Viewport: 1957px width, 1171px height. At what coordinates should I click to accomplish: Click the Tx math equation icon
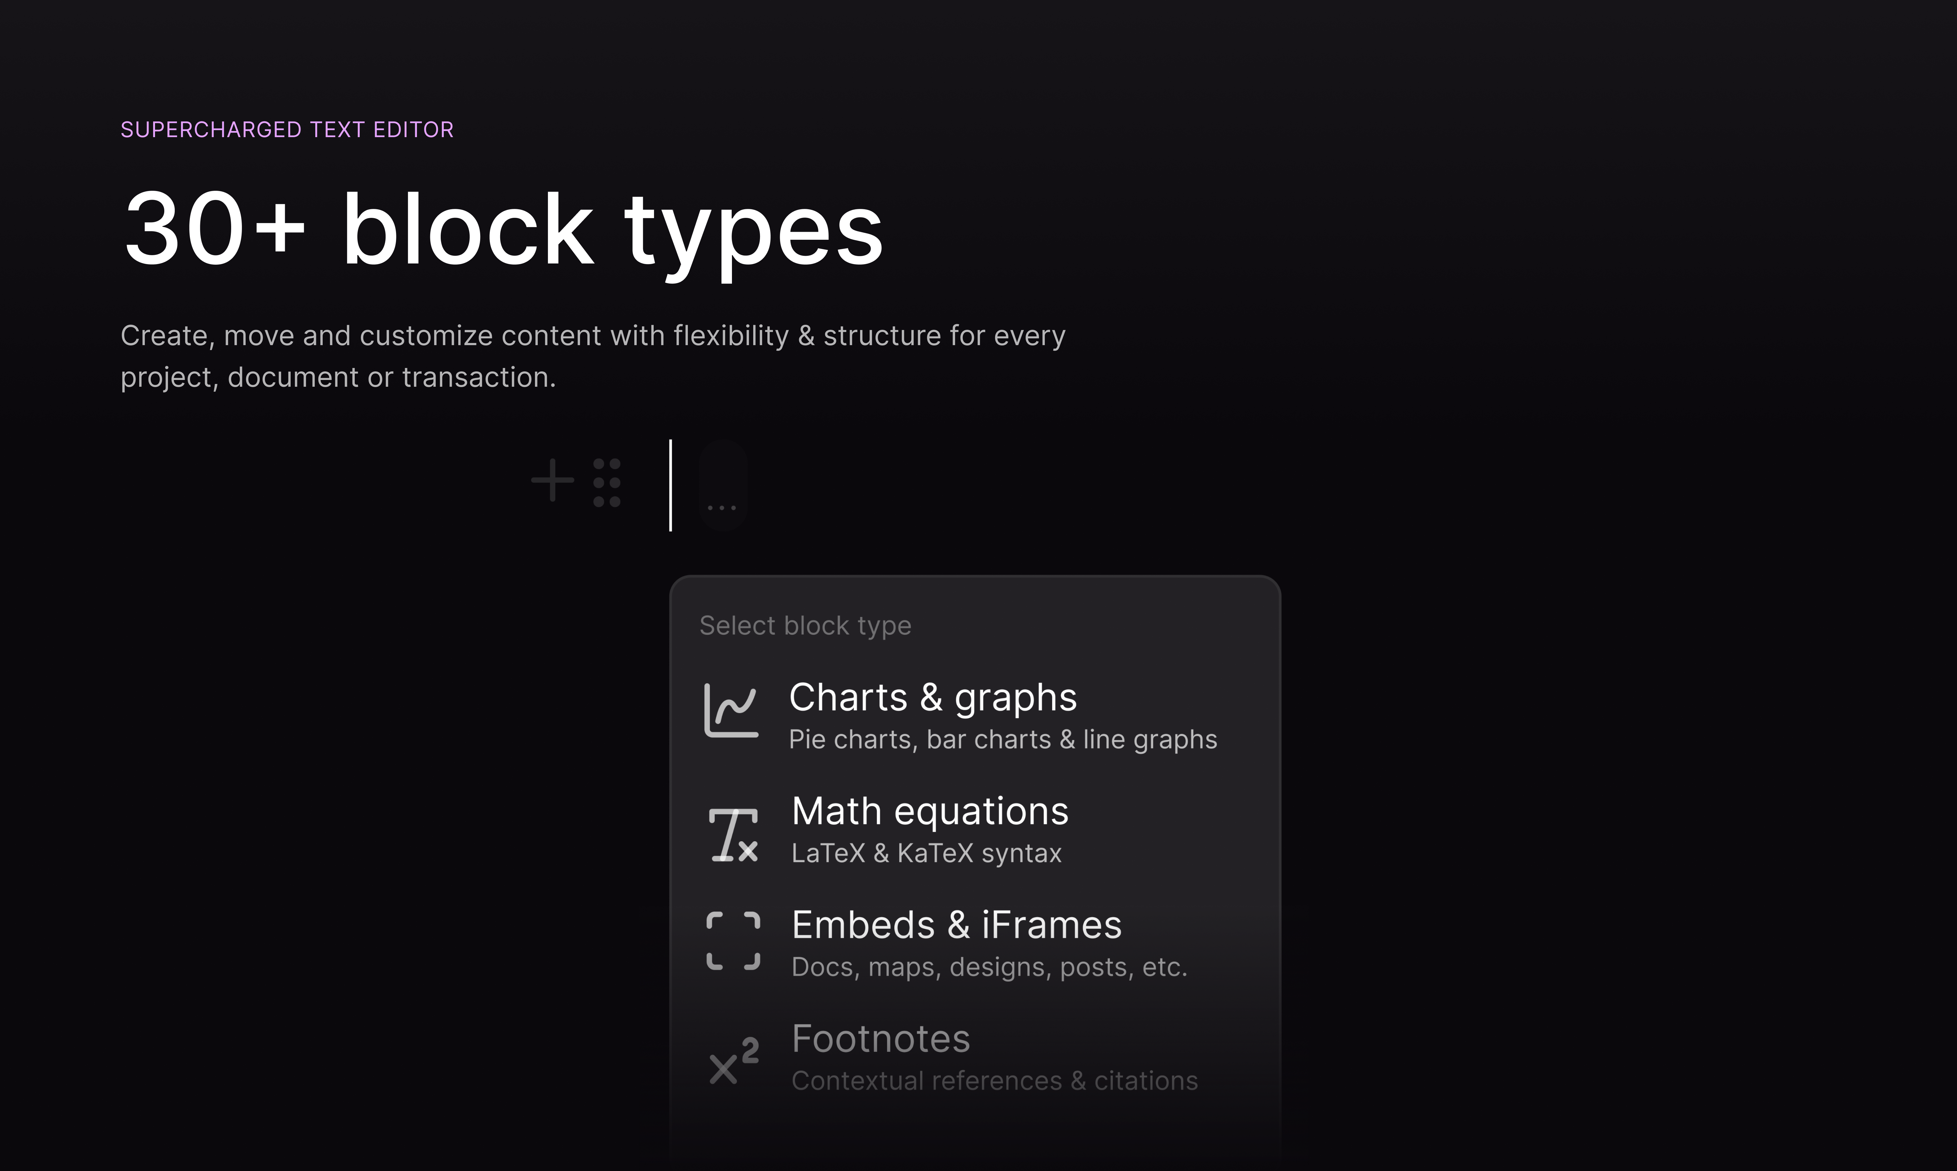coord(733,834)
